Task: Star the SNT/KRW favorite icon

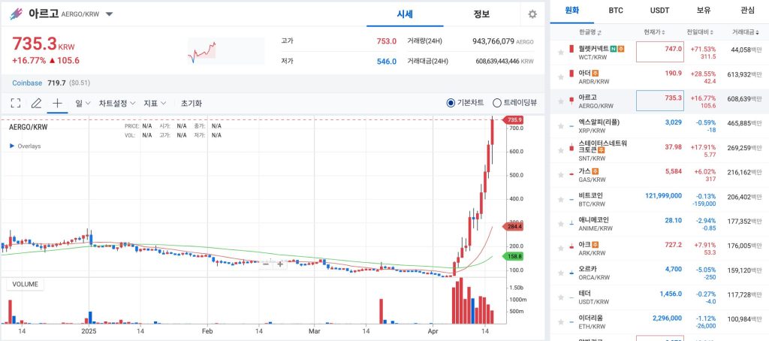Action: tap(560, 151)
